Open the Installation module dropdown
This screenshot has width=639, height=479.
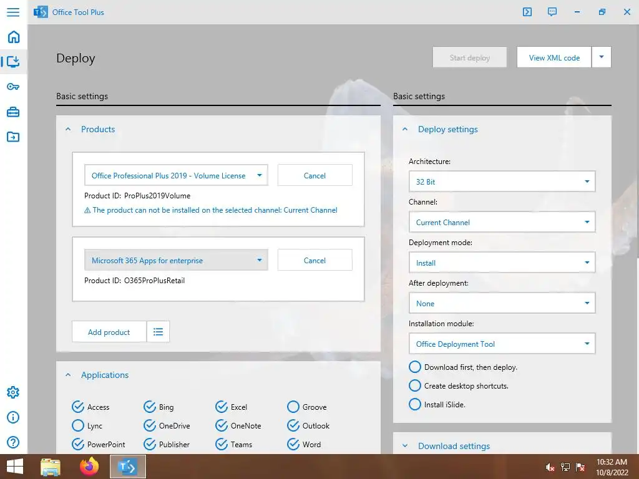(502, 344)
